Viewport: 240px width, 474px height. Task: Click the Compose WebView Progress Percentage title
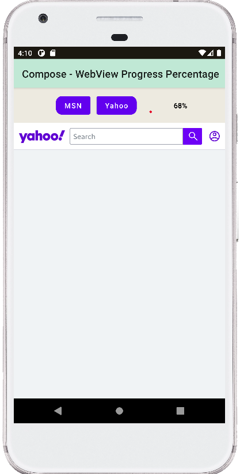(120, 74)
